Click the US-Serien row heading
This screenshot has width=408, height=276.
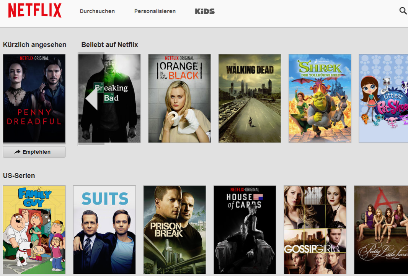click(19, 176)
